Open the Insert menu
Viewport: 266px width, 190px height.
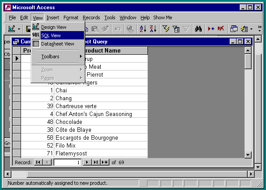pos(53,18)
